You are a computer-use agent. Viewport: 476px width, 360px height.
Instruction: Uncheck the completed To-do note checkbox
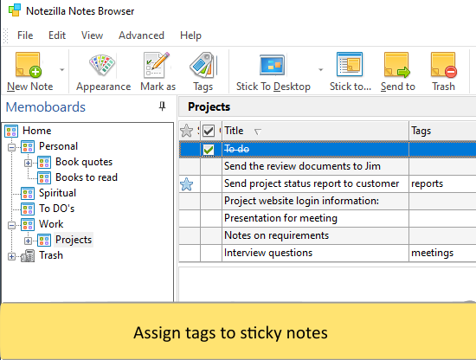click(x=209, y=150)
